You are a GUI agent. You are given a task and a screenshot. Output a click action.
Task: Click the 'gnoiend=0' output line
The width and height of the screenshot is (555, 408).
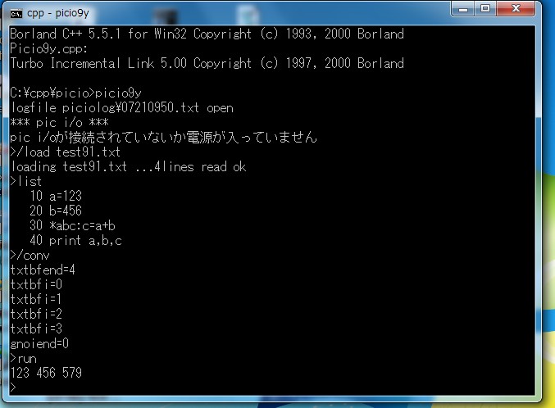[x=39, y=344]
